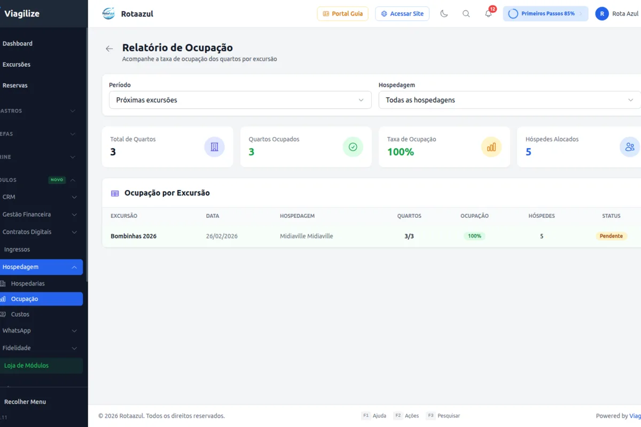Click F1 Ajuda shortcut in footer
This screenshot has height=427, width=641.
click(x=374, y=416)
